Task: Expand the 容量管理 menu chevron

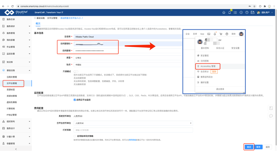Action: (29, 144)
